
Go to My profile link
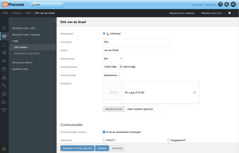(198, 5)
